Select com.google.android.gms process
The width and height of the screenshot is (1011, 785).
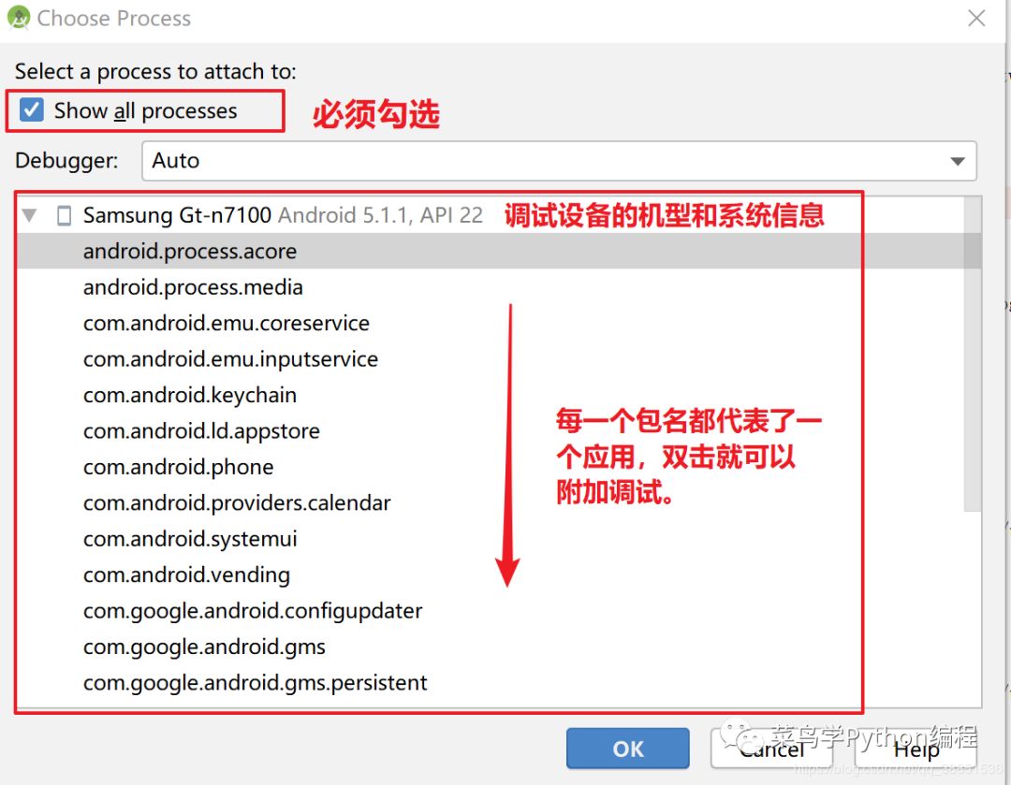point(490,647)
